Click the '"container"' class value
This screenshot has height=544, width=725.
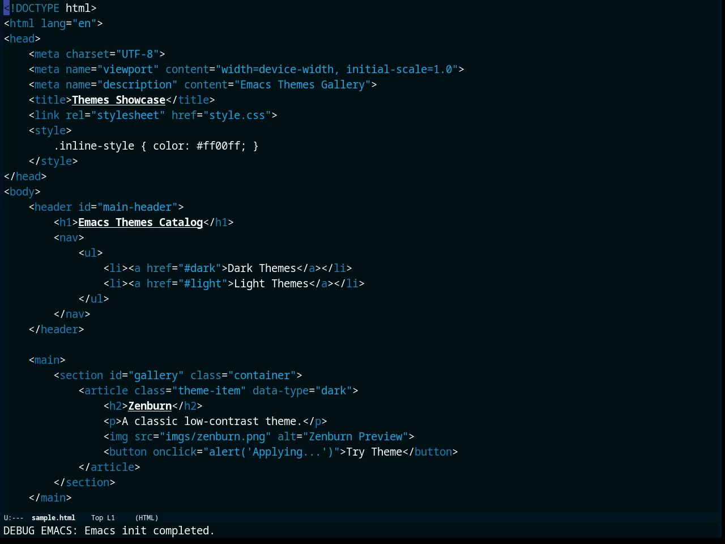[262, 376]
